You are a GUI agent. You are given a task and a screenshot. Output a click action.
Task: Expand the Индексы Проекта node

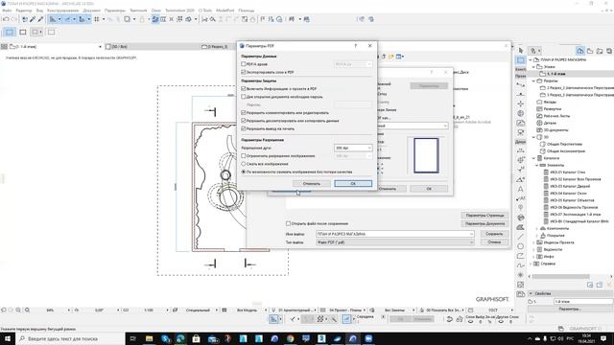533,242
